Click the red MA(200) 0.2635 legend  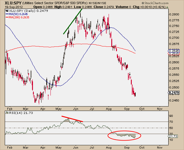(18, 17)
